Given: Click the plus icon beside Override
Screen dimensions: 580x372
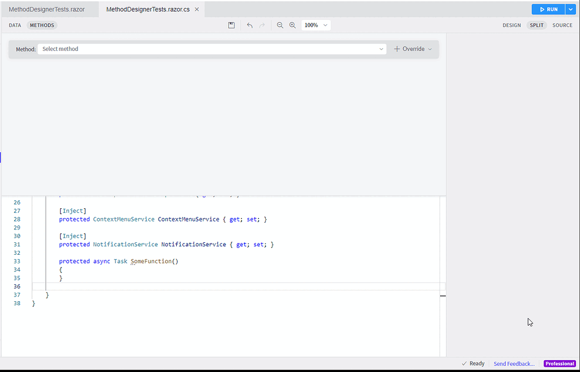Looking at the screenshot, I should pos(396,49).
